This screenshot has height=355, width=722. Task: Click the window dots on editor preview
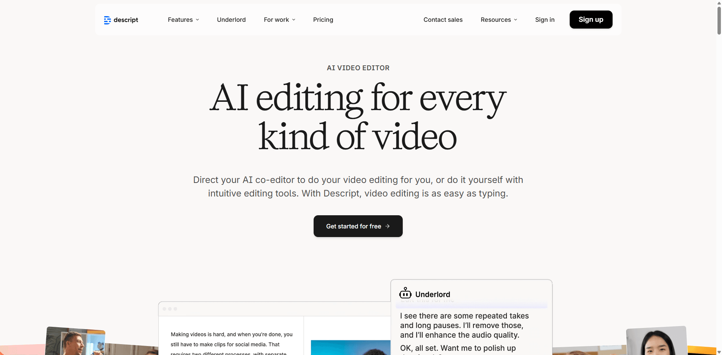(x=170, y=309)
